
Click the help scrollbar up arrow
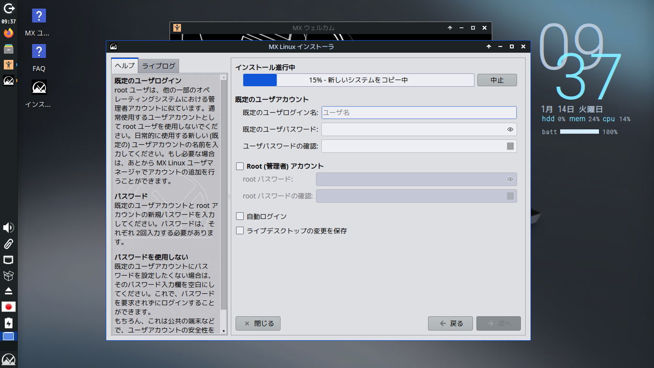224,77
